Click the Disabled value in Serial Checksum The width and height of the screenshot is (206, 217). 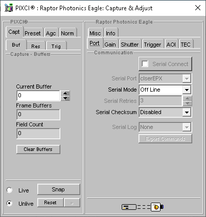[x=151, y=112]
